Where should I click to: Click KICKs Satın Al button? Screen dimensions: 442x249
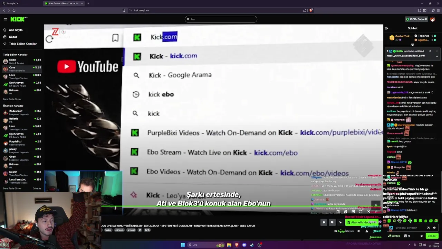416,19
